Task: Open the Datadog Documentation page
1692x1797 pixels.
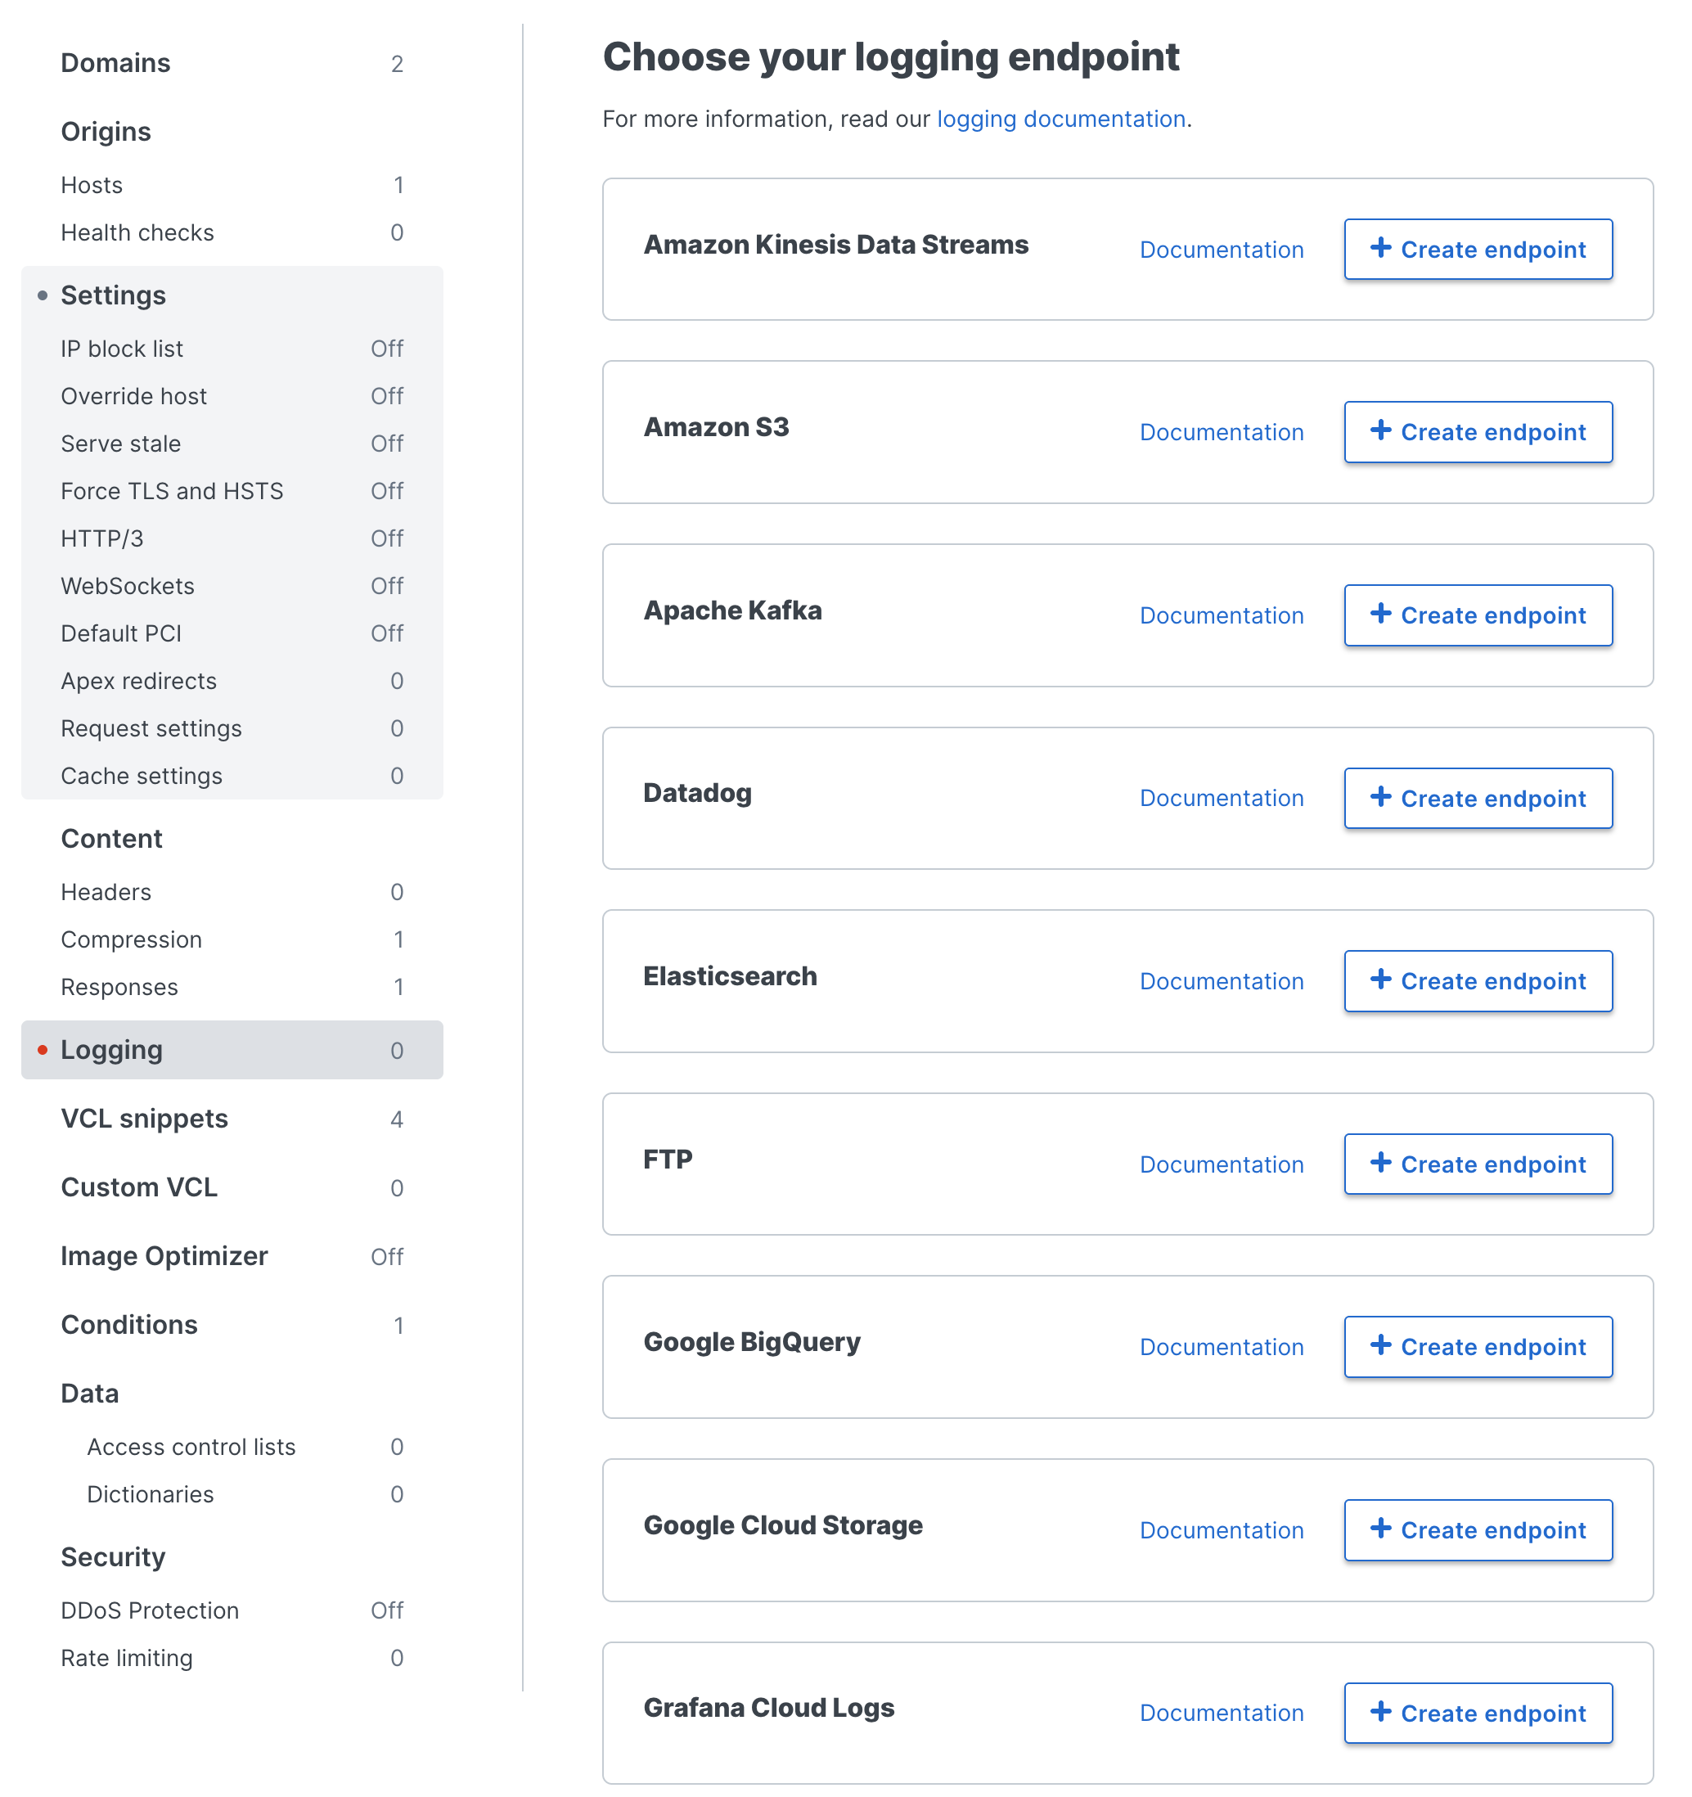Action: 1221,798
